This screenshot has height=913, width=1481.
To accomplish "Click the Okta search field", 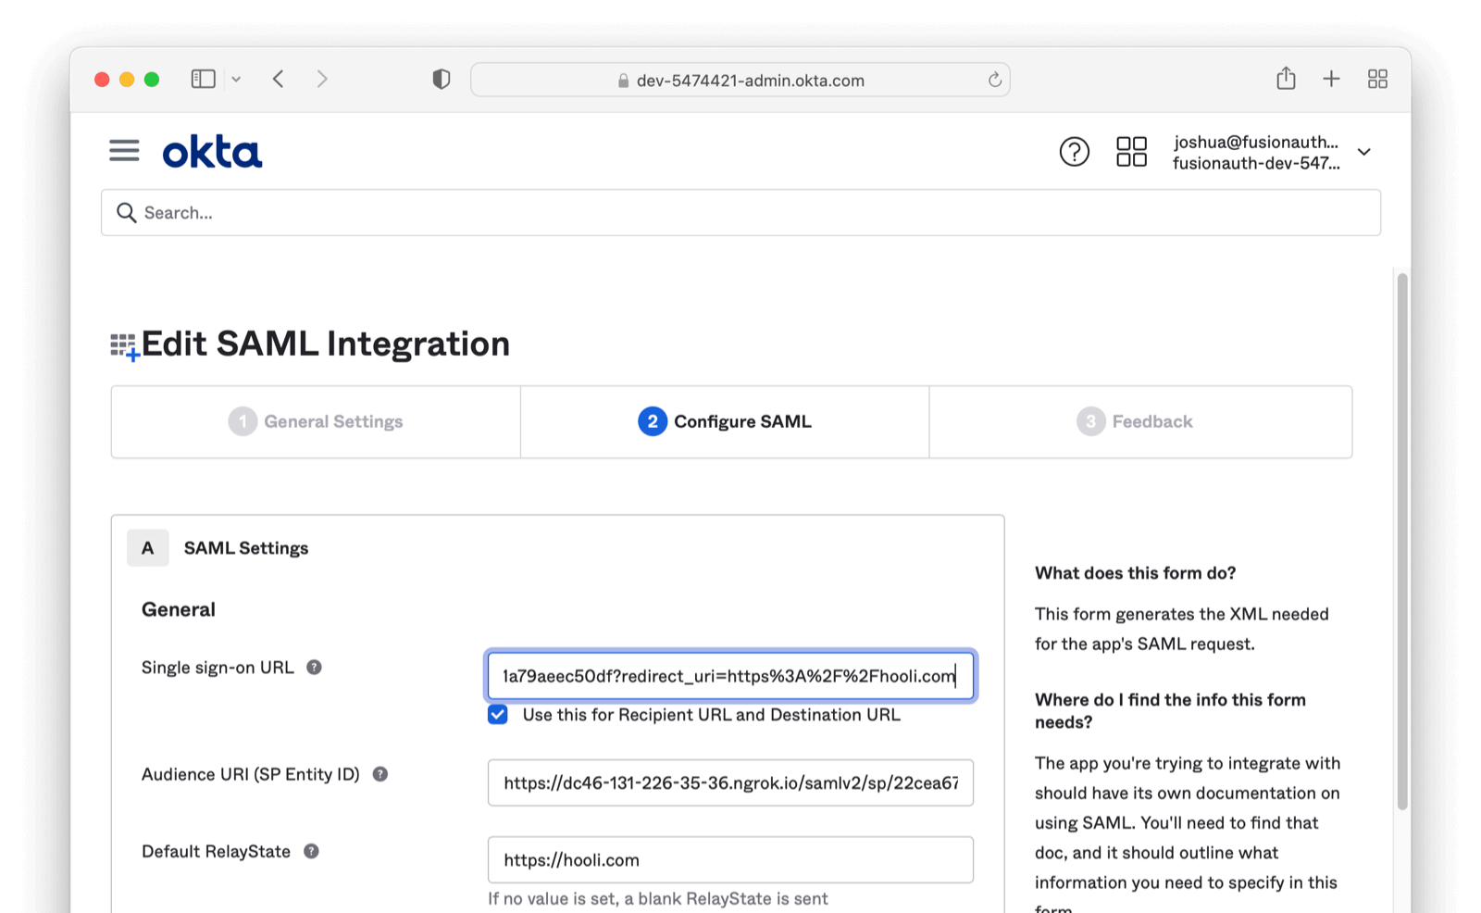I will (x=740, y=213).
